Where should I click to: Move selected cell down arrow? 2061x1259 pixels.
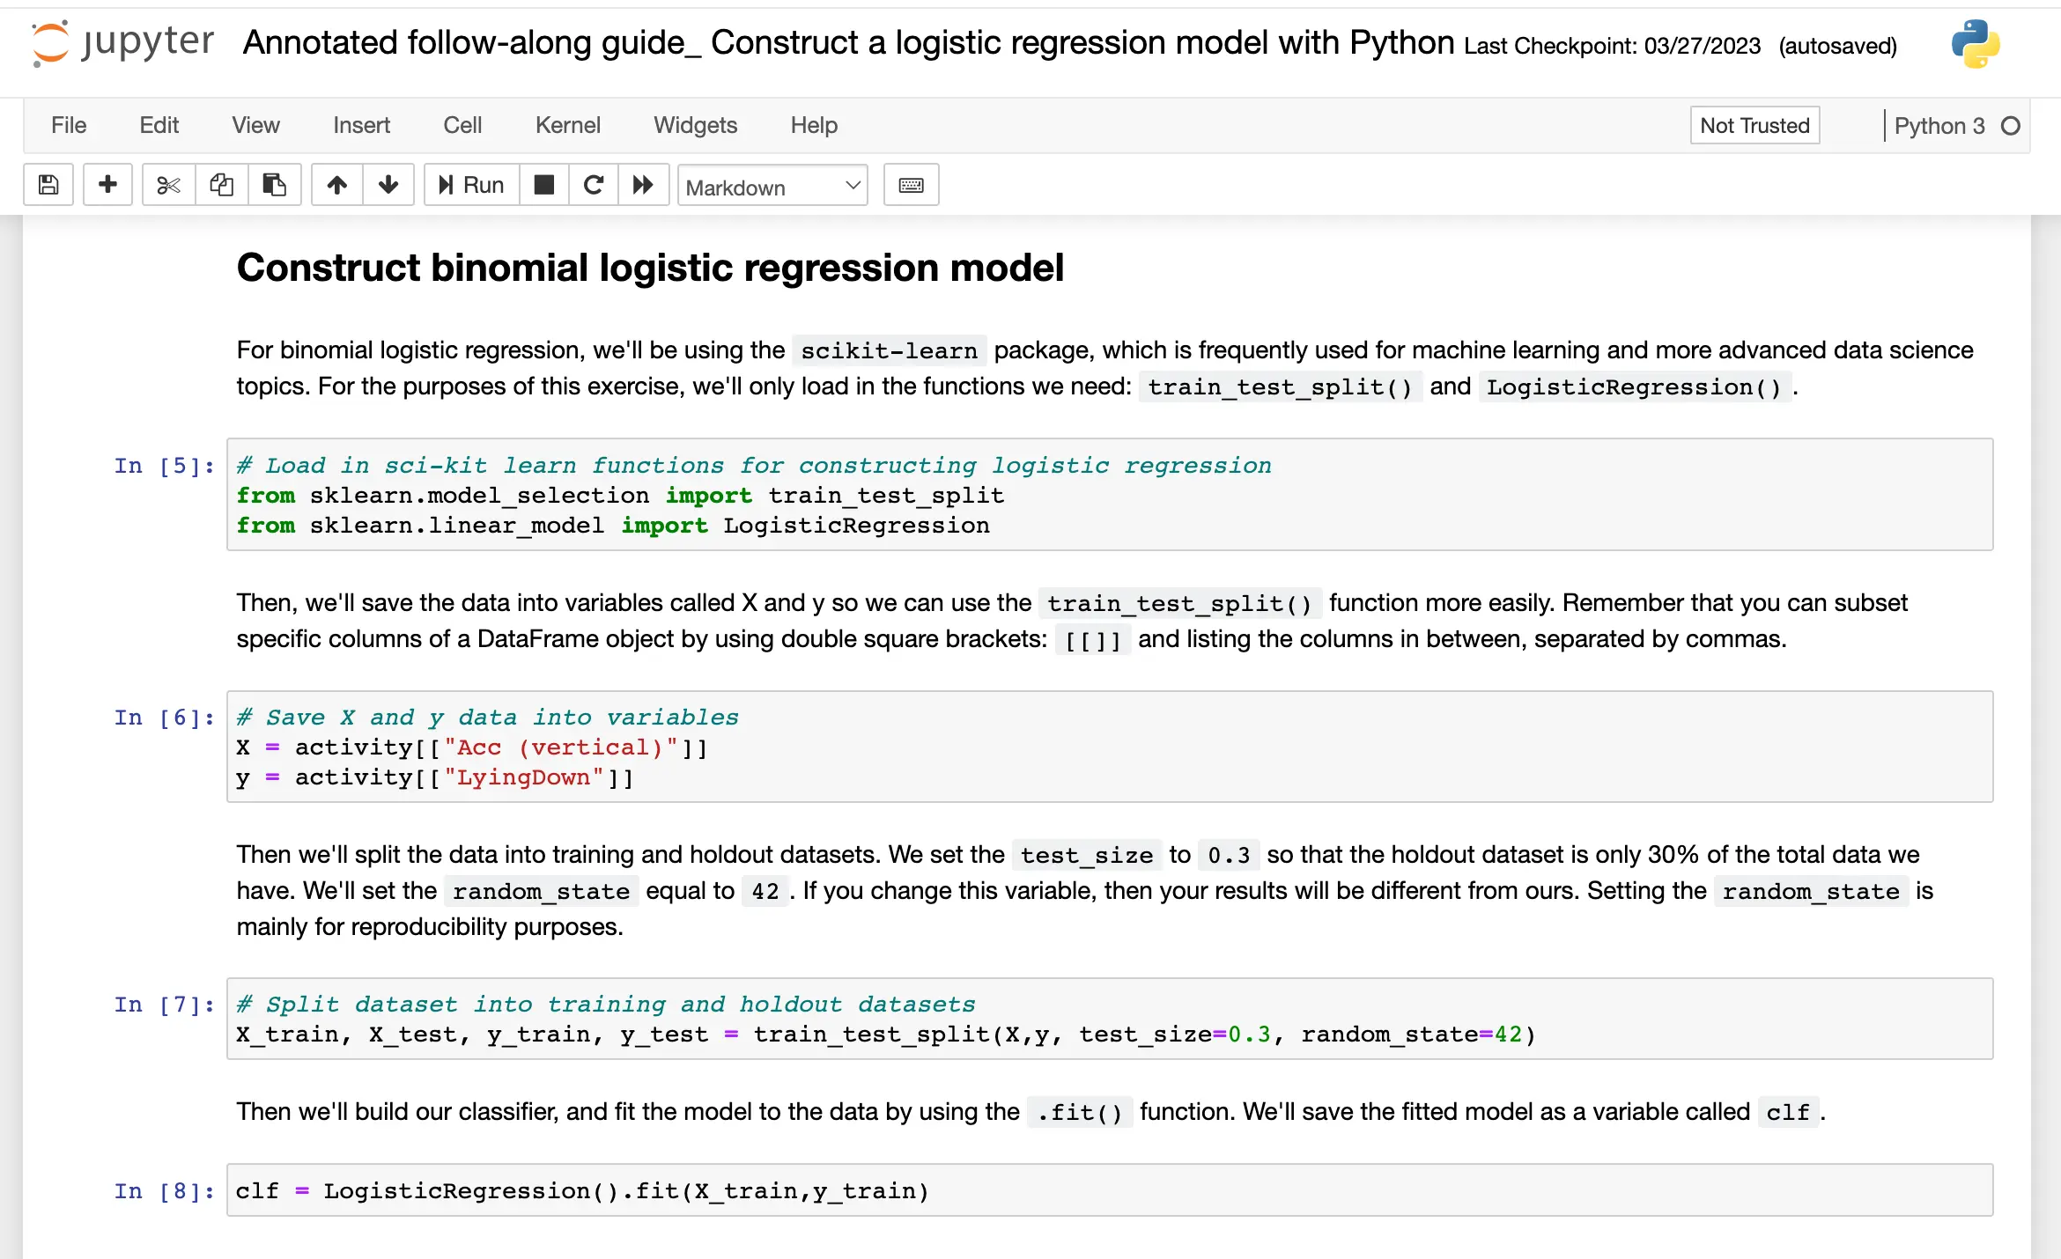click(x=388, y=185)
